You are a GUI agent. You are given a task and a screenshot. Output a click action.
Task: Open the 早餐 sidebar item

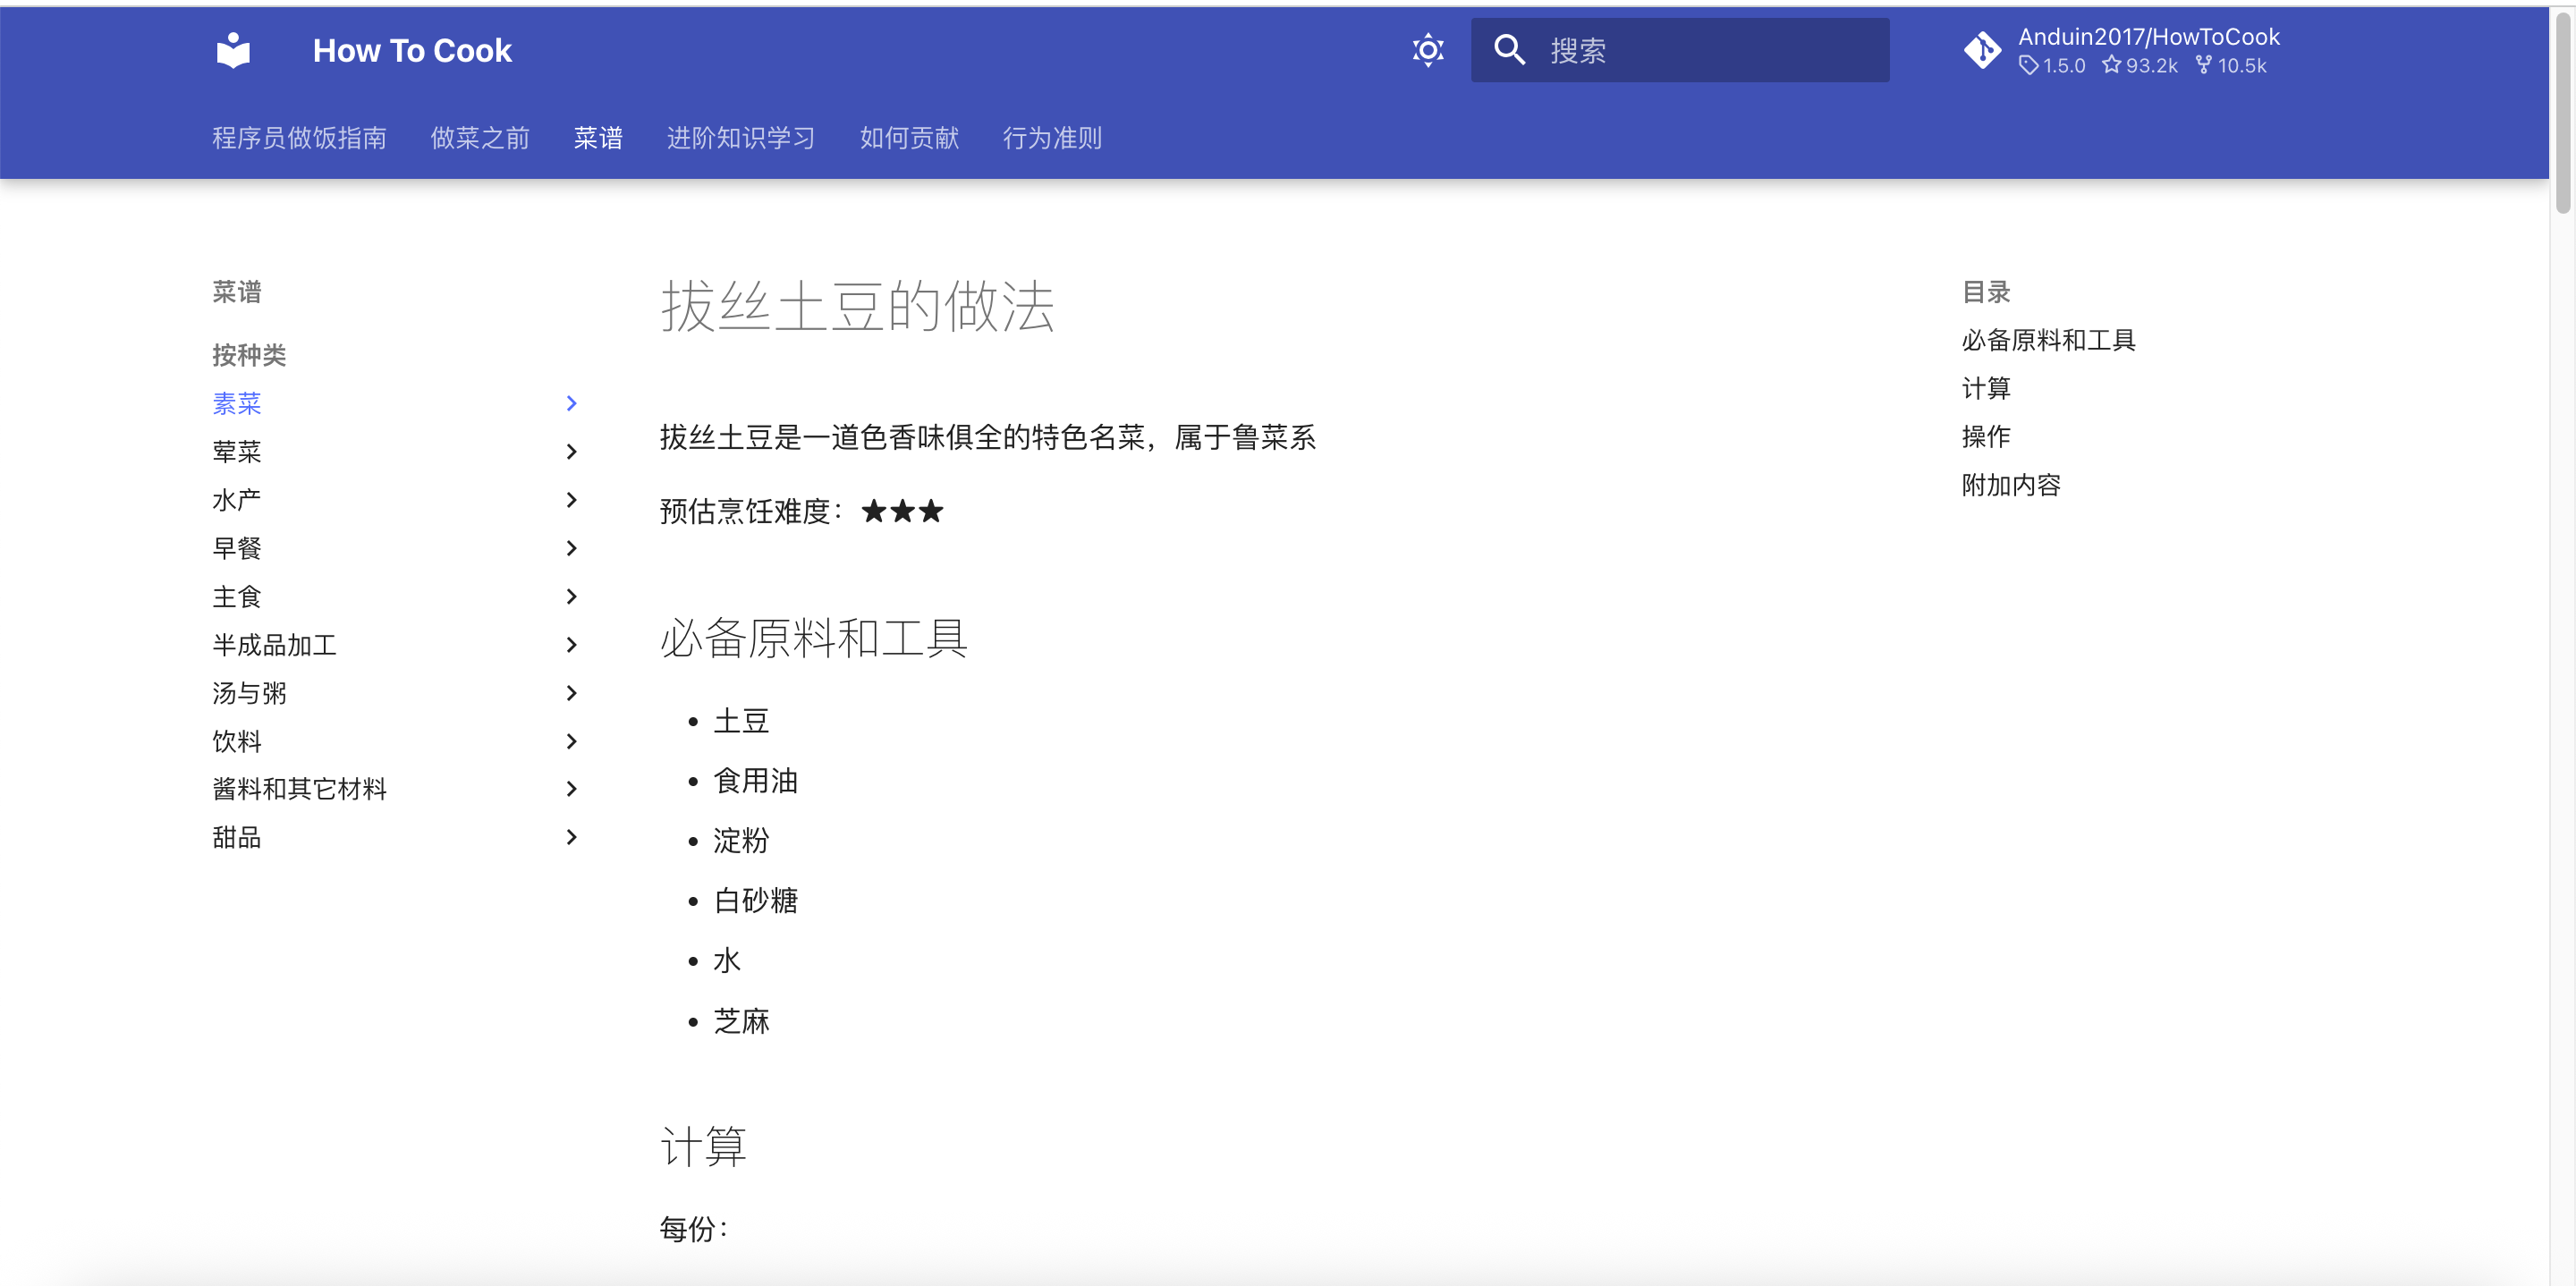pos(237,548)
